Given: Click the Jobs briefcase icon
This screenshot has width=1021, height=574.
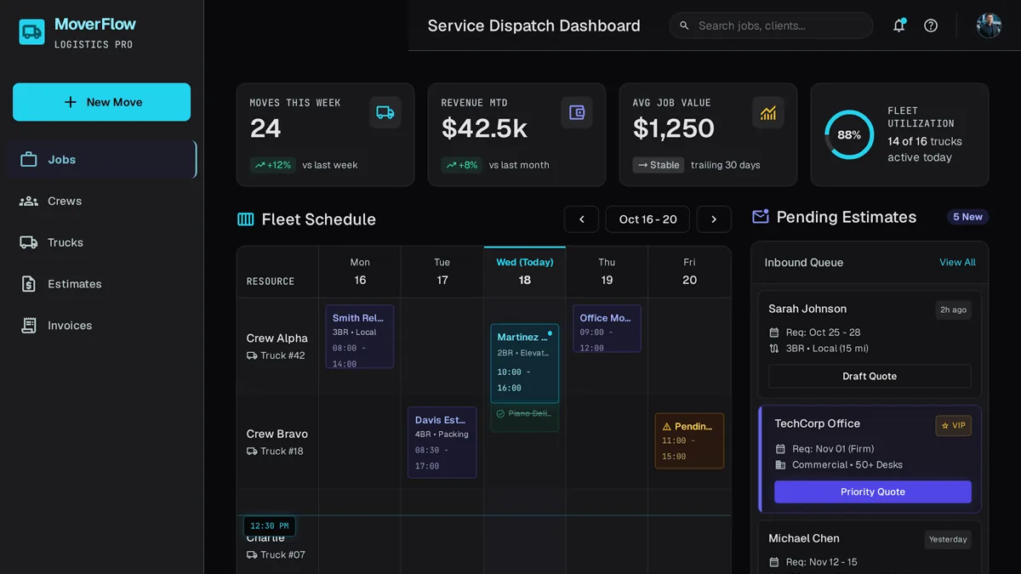Looking at the screenshot, I should point(29,160).
